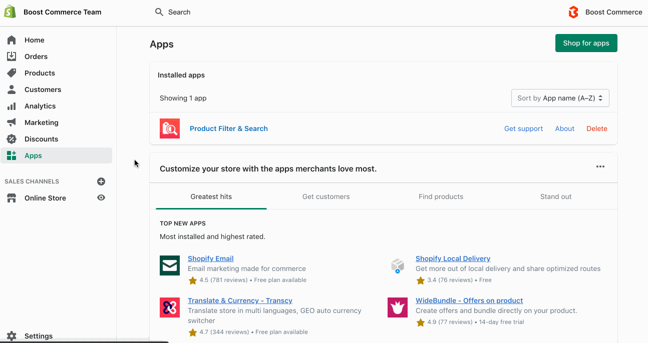Click Get support for the installed app
The height and width of the screenshot is (343, 648).
pos(523,128)
